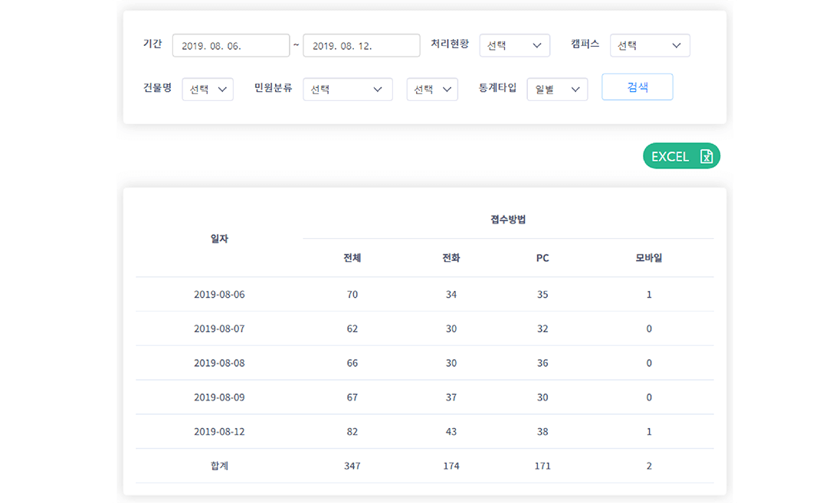Click the 기간 label
The width and height of the screenshot is (826, 503).
tap(152, 44)
